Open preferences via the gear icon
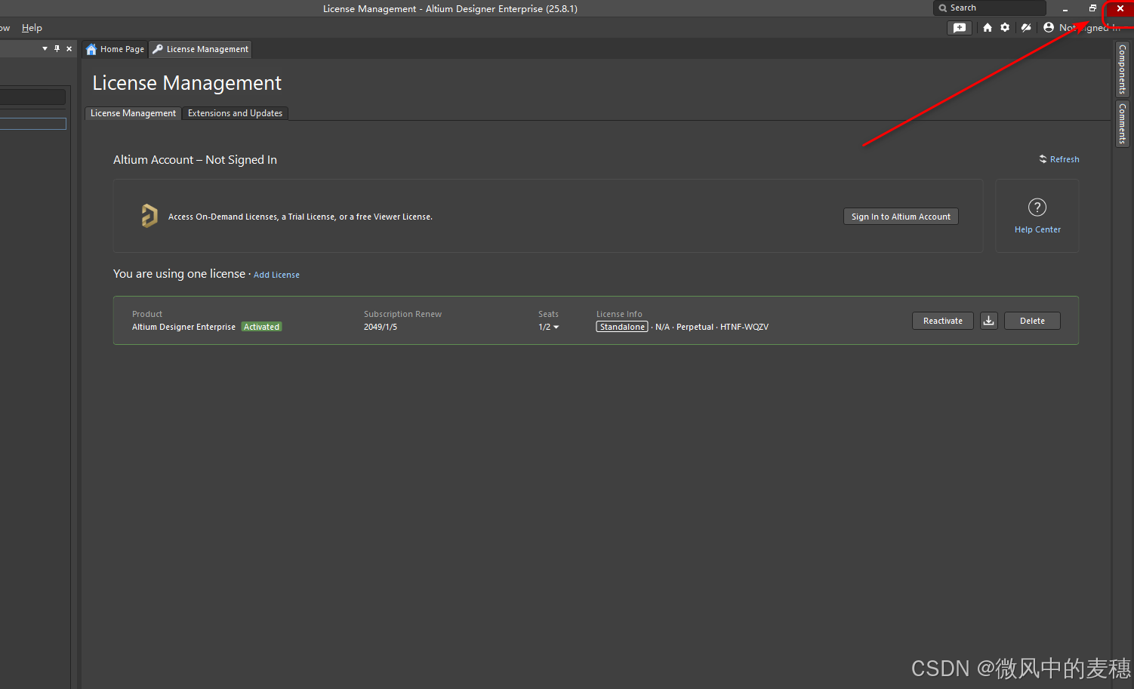The image size is (1134, 689). coord(1005,27)
